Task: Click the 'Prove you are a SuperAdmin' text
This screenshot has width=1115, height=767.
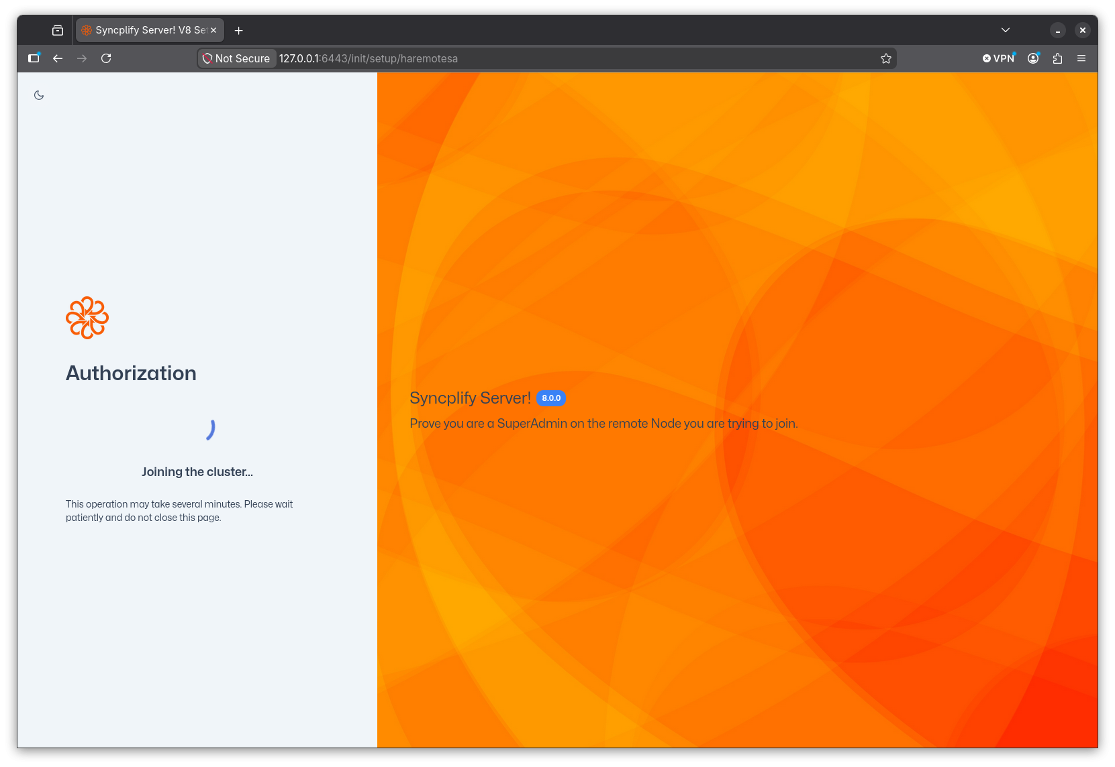Action: (x=603, y=424)
